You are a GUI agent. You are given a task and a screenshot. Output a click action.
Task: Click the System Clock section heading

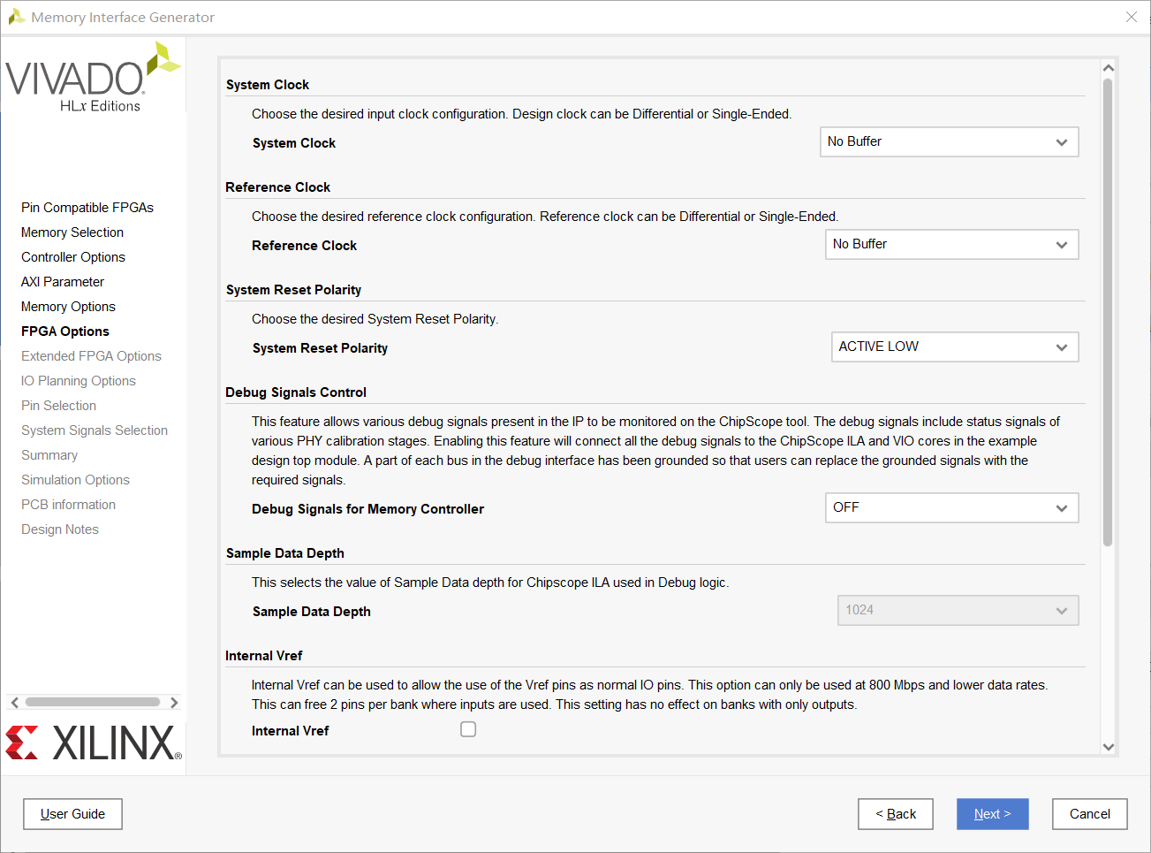(268, 85)
